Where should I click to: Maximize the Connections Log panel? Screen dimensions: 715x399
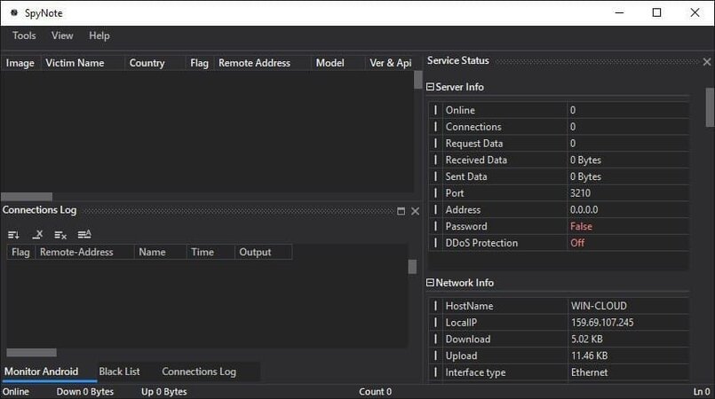(x=401, y=211)
